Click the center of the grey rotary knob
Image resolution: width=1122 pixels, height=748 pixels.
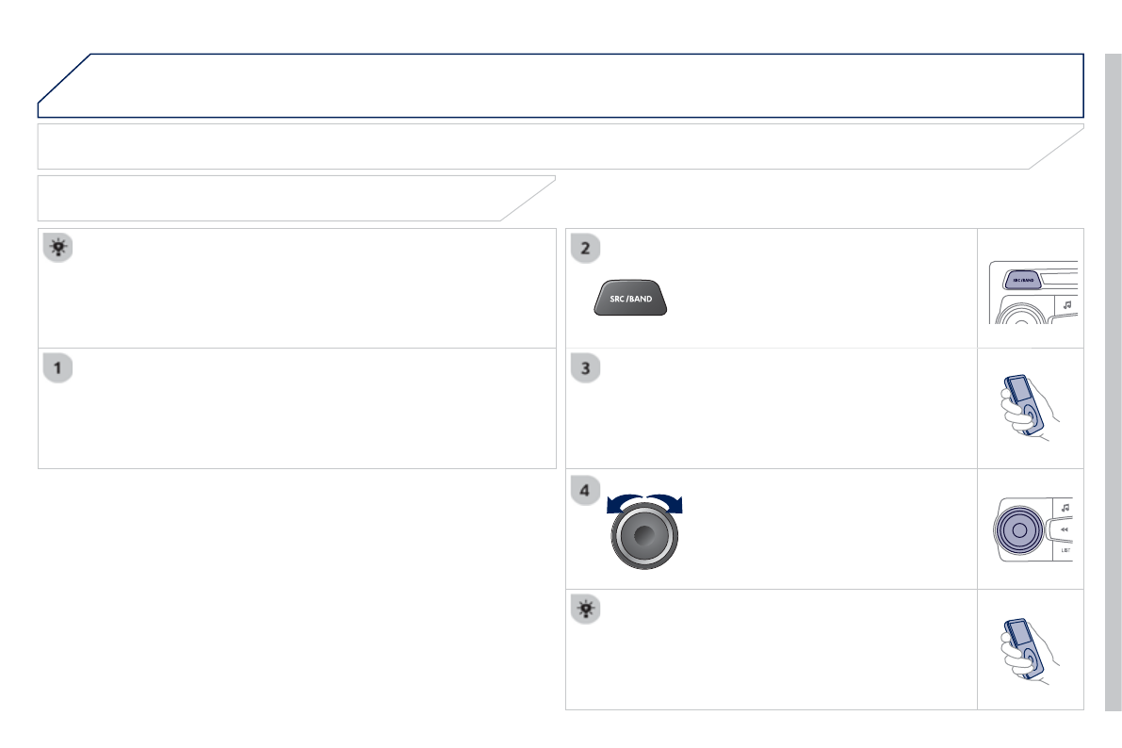click(x=644, y=535)
